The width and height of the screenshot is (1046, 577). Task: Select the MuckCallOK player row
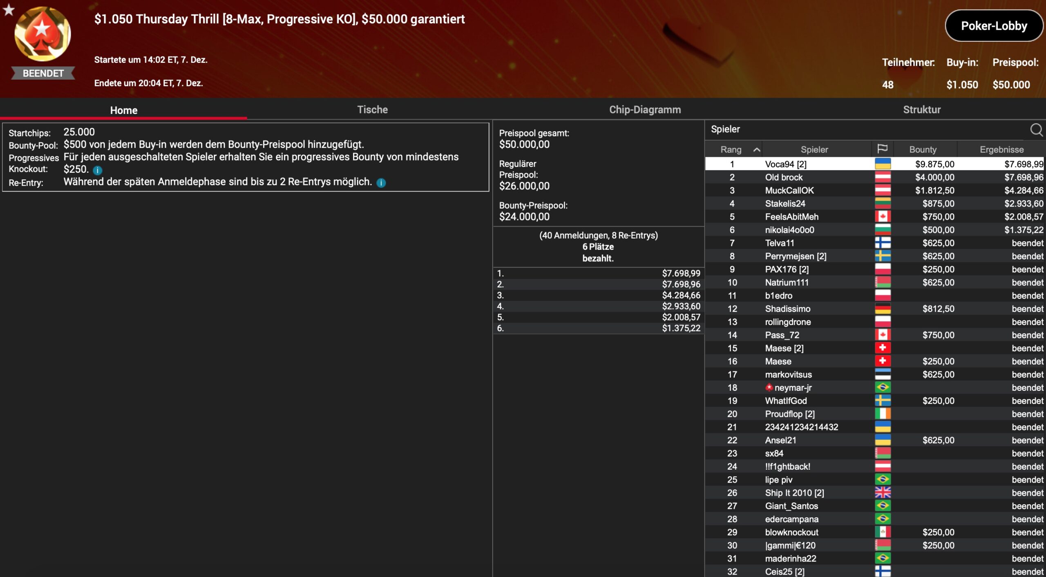[789, 190]
